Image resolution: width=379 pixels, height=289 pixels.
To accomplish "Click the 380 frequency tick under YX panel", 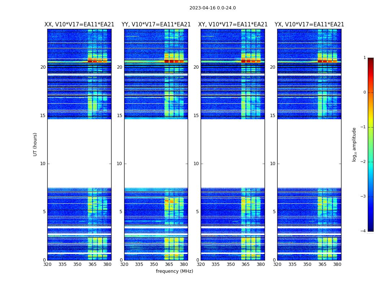I will [x=337, y=264].
